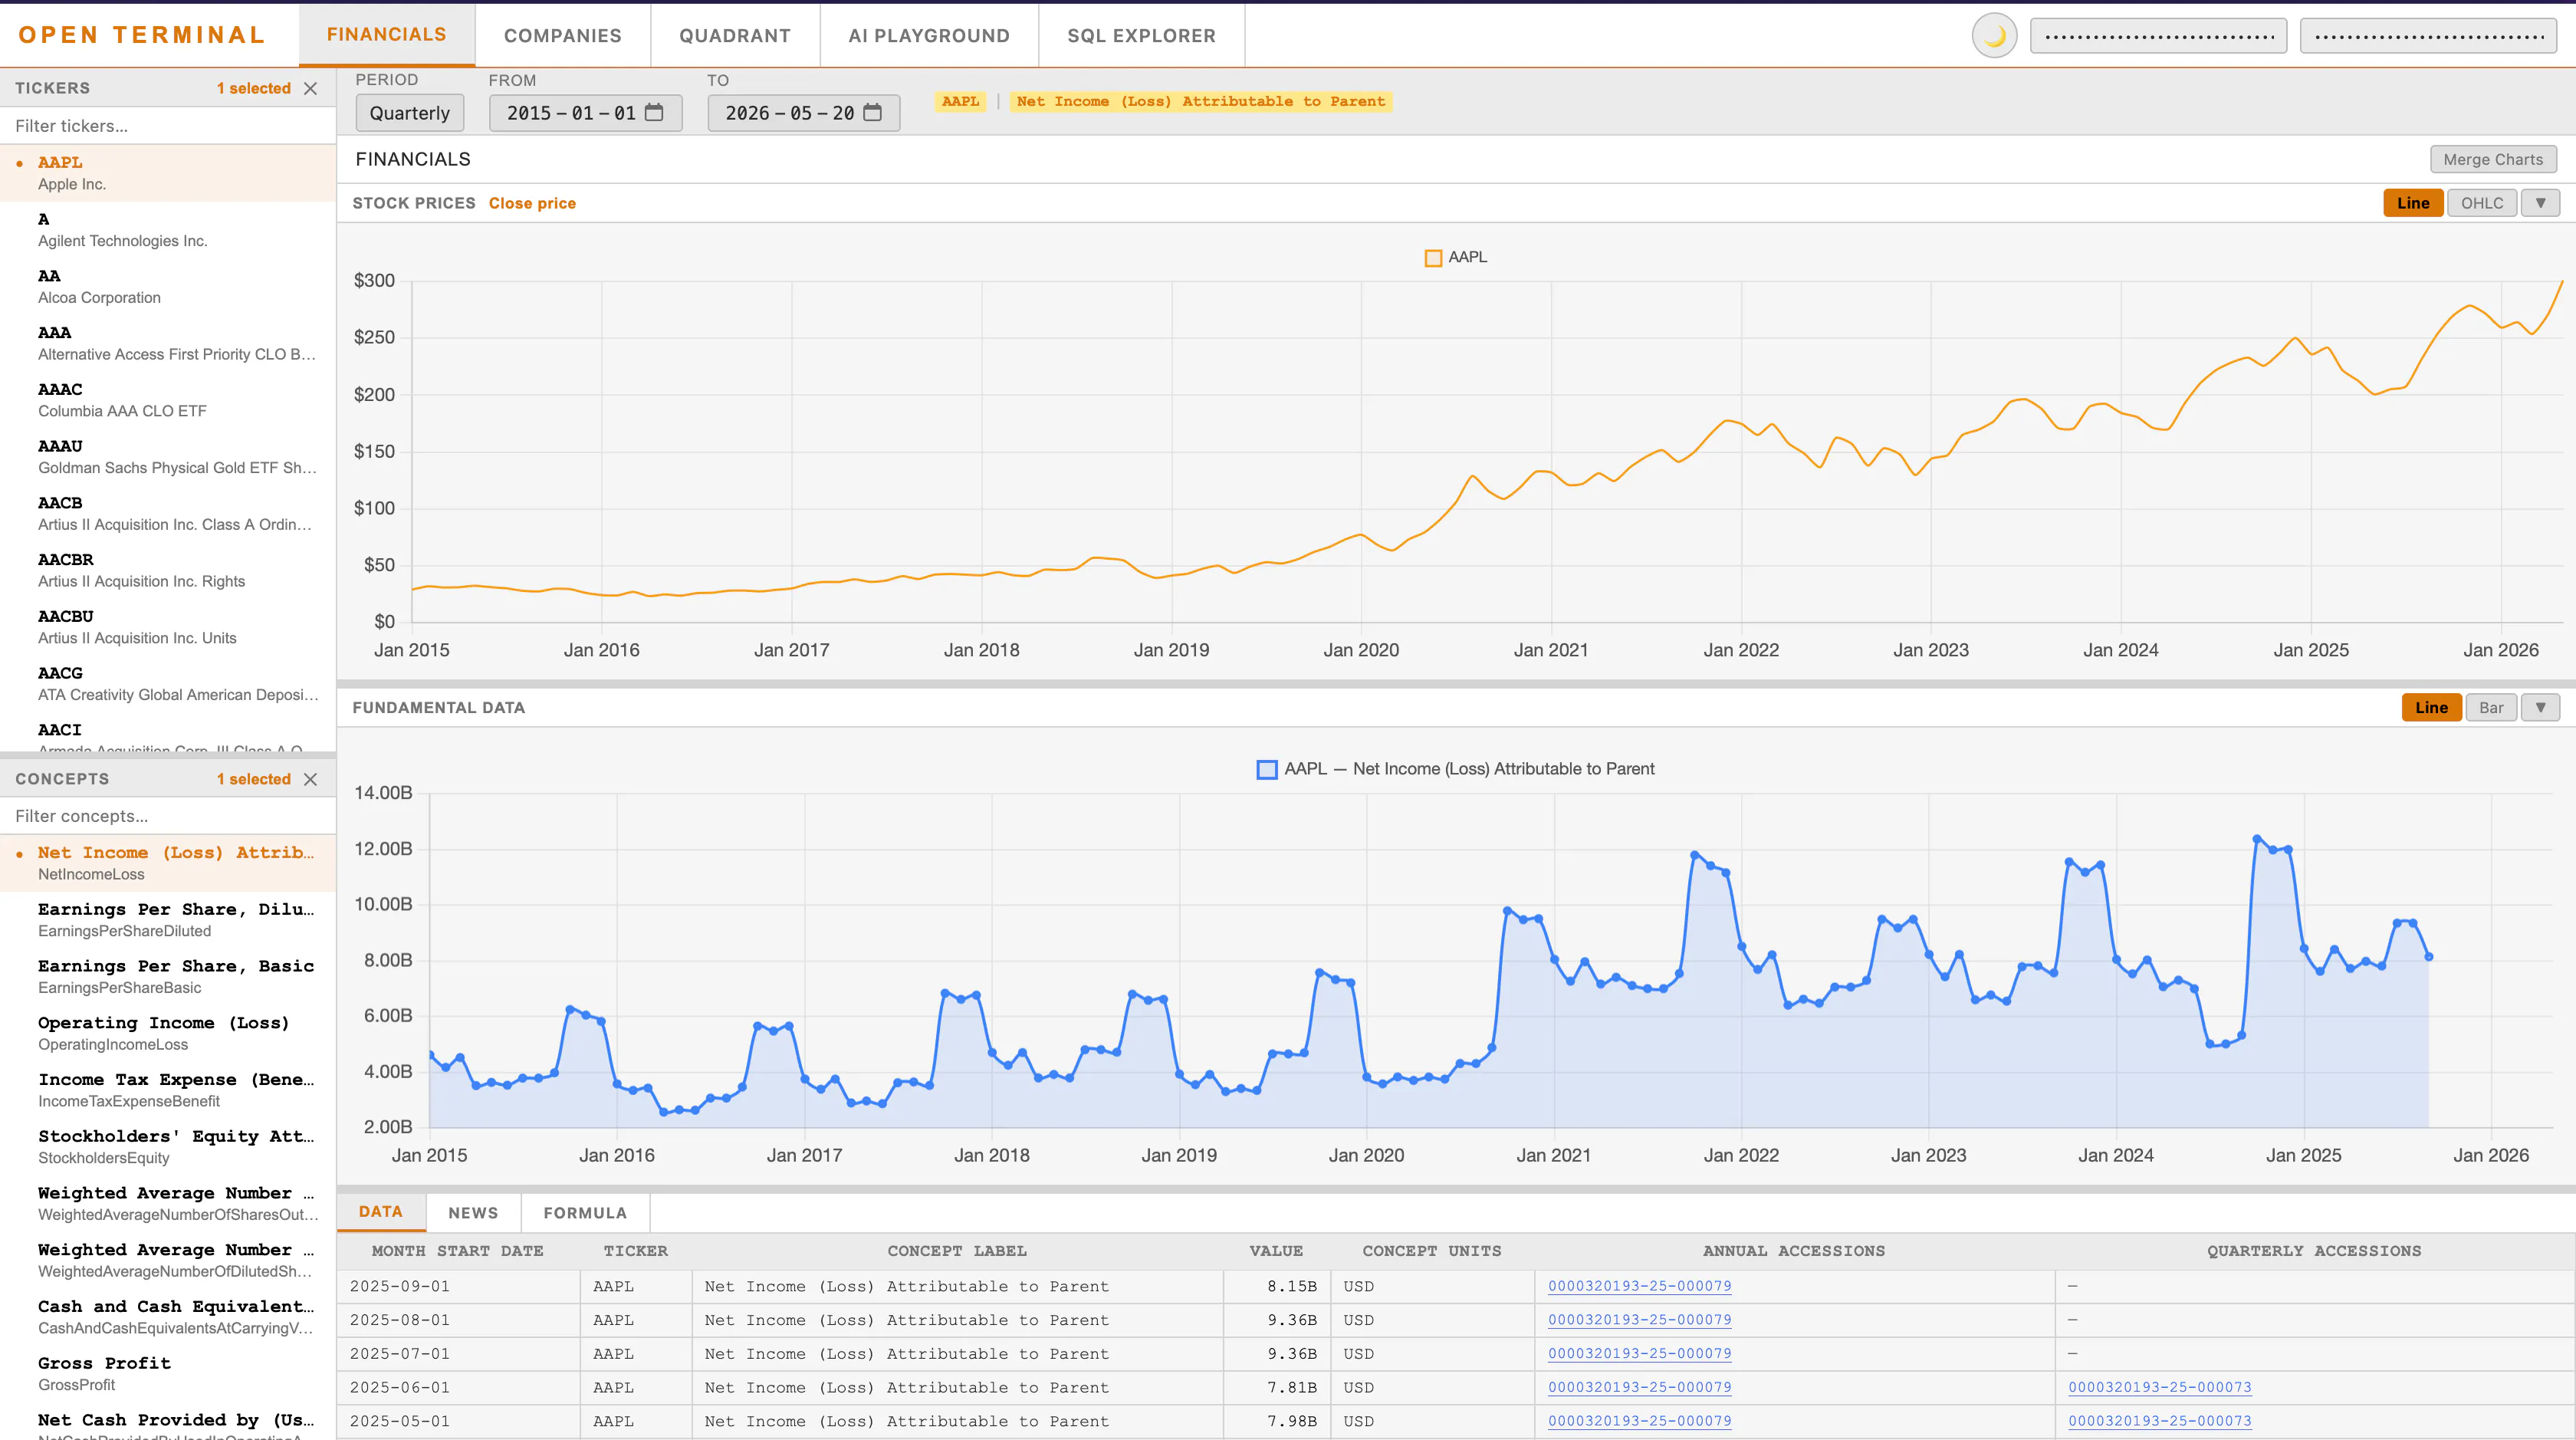Clear selected concepts with X icon
The height and width of the screenshot is (1440, 2576).
pyautogui.click(x=311, y=779)
